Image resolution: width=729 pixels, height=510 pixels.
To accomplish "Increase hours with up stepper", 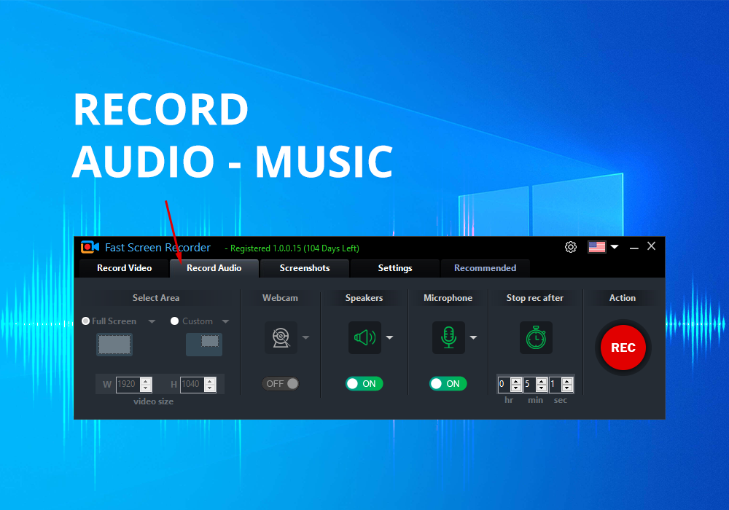I will point(516,381).
